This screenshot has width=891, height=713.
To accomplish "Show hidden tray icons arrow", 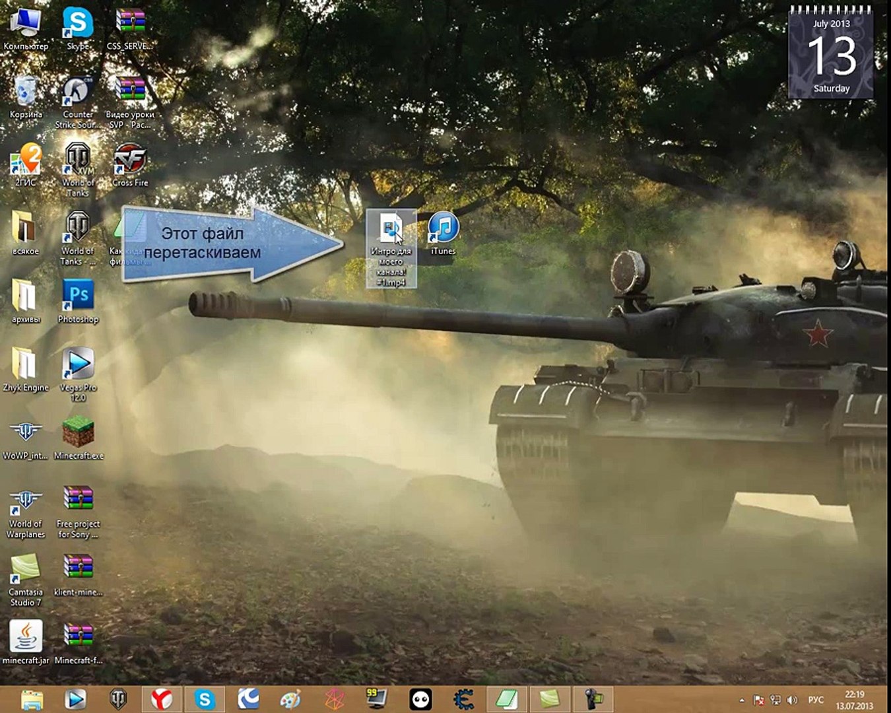I will pyautogui.click(x=742, y=700).
